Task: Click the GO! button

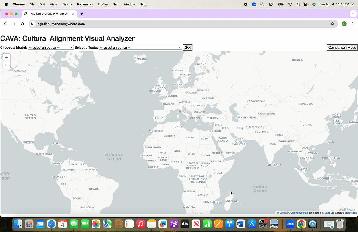Action: point(188,47)
